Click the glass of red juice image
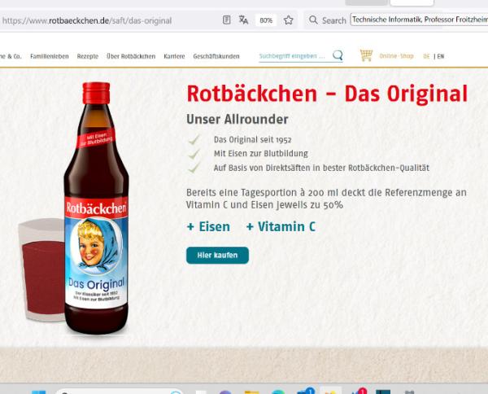Viewport: 488px width, 394px height. coord(41,270)
